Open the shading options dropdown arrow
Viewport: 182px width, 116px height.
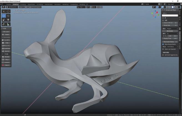coord(179,7)
